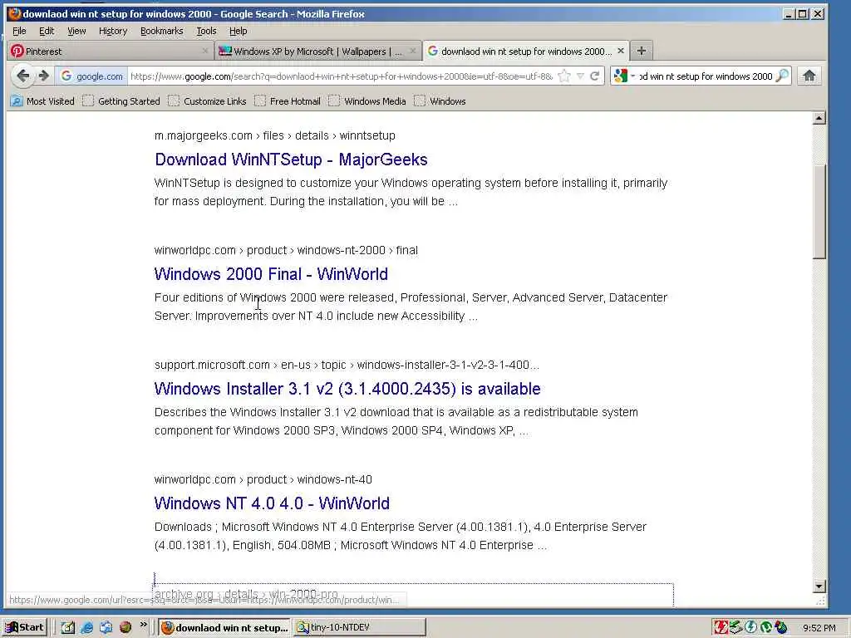Open the Most Visited bookmarks folder
Screen dimensions: 851x638
click(42, 101)
